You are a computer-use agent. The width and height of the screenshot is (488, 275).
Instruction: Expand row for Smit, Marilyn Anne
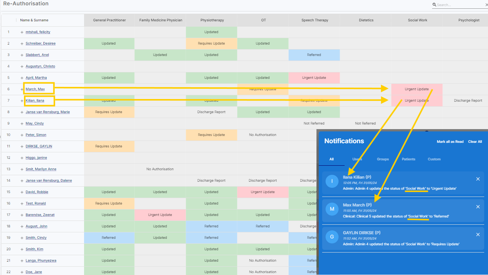22,169
